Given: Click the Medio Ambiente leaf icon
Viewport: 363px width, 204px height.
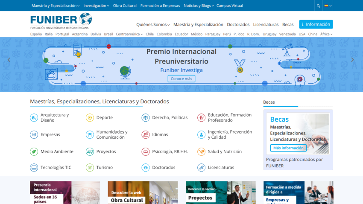Looking at the screenshot, I should (34, 152).
